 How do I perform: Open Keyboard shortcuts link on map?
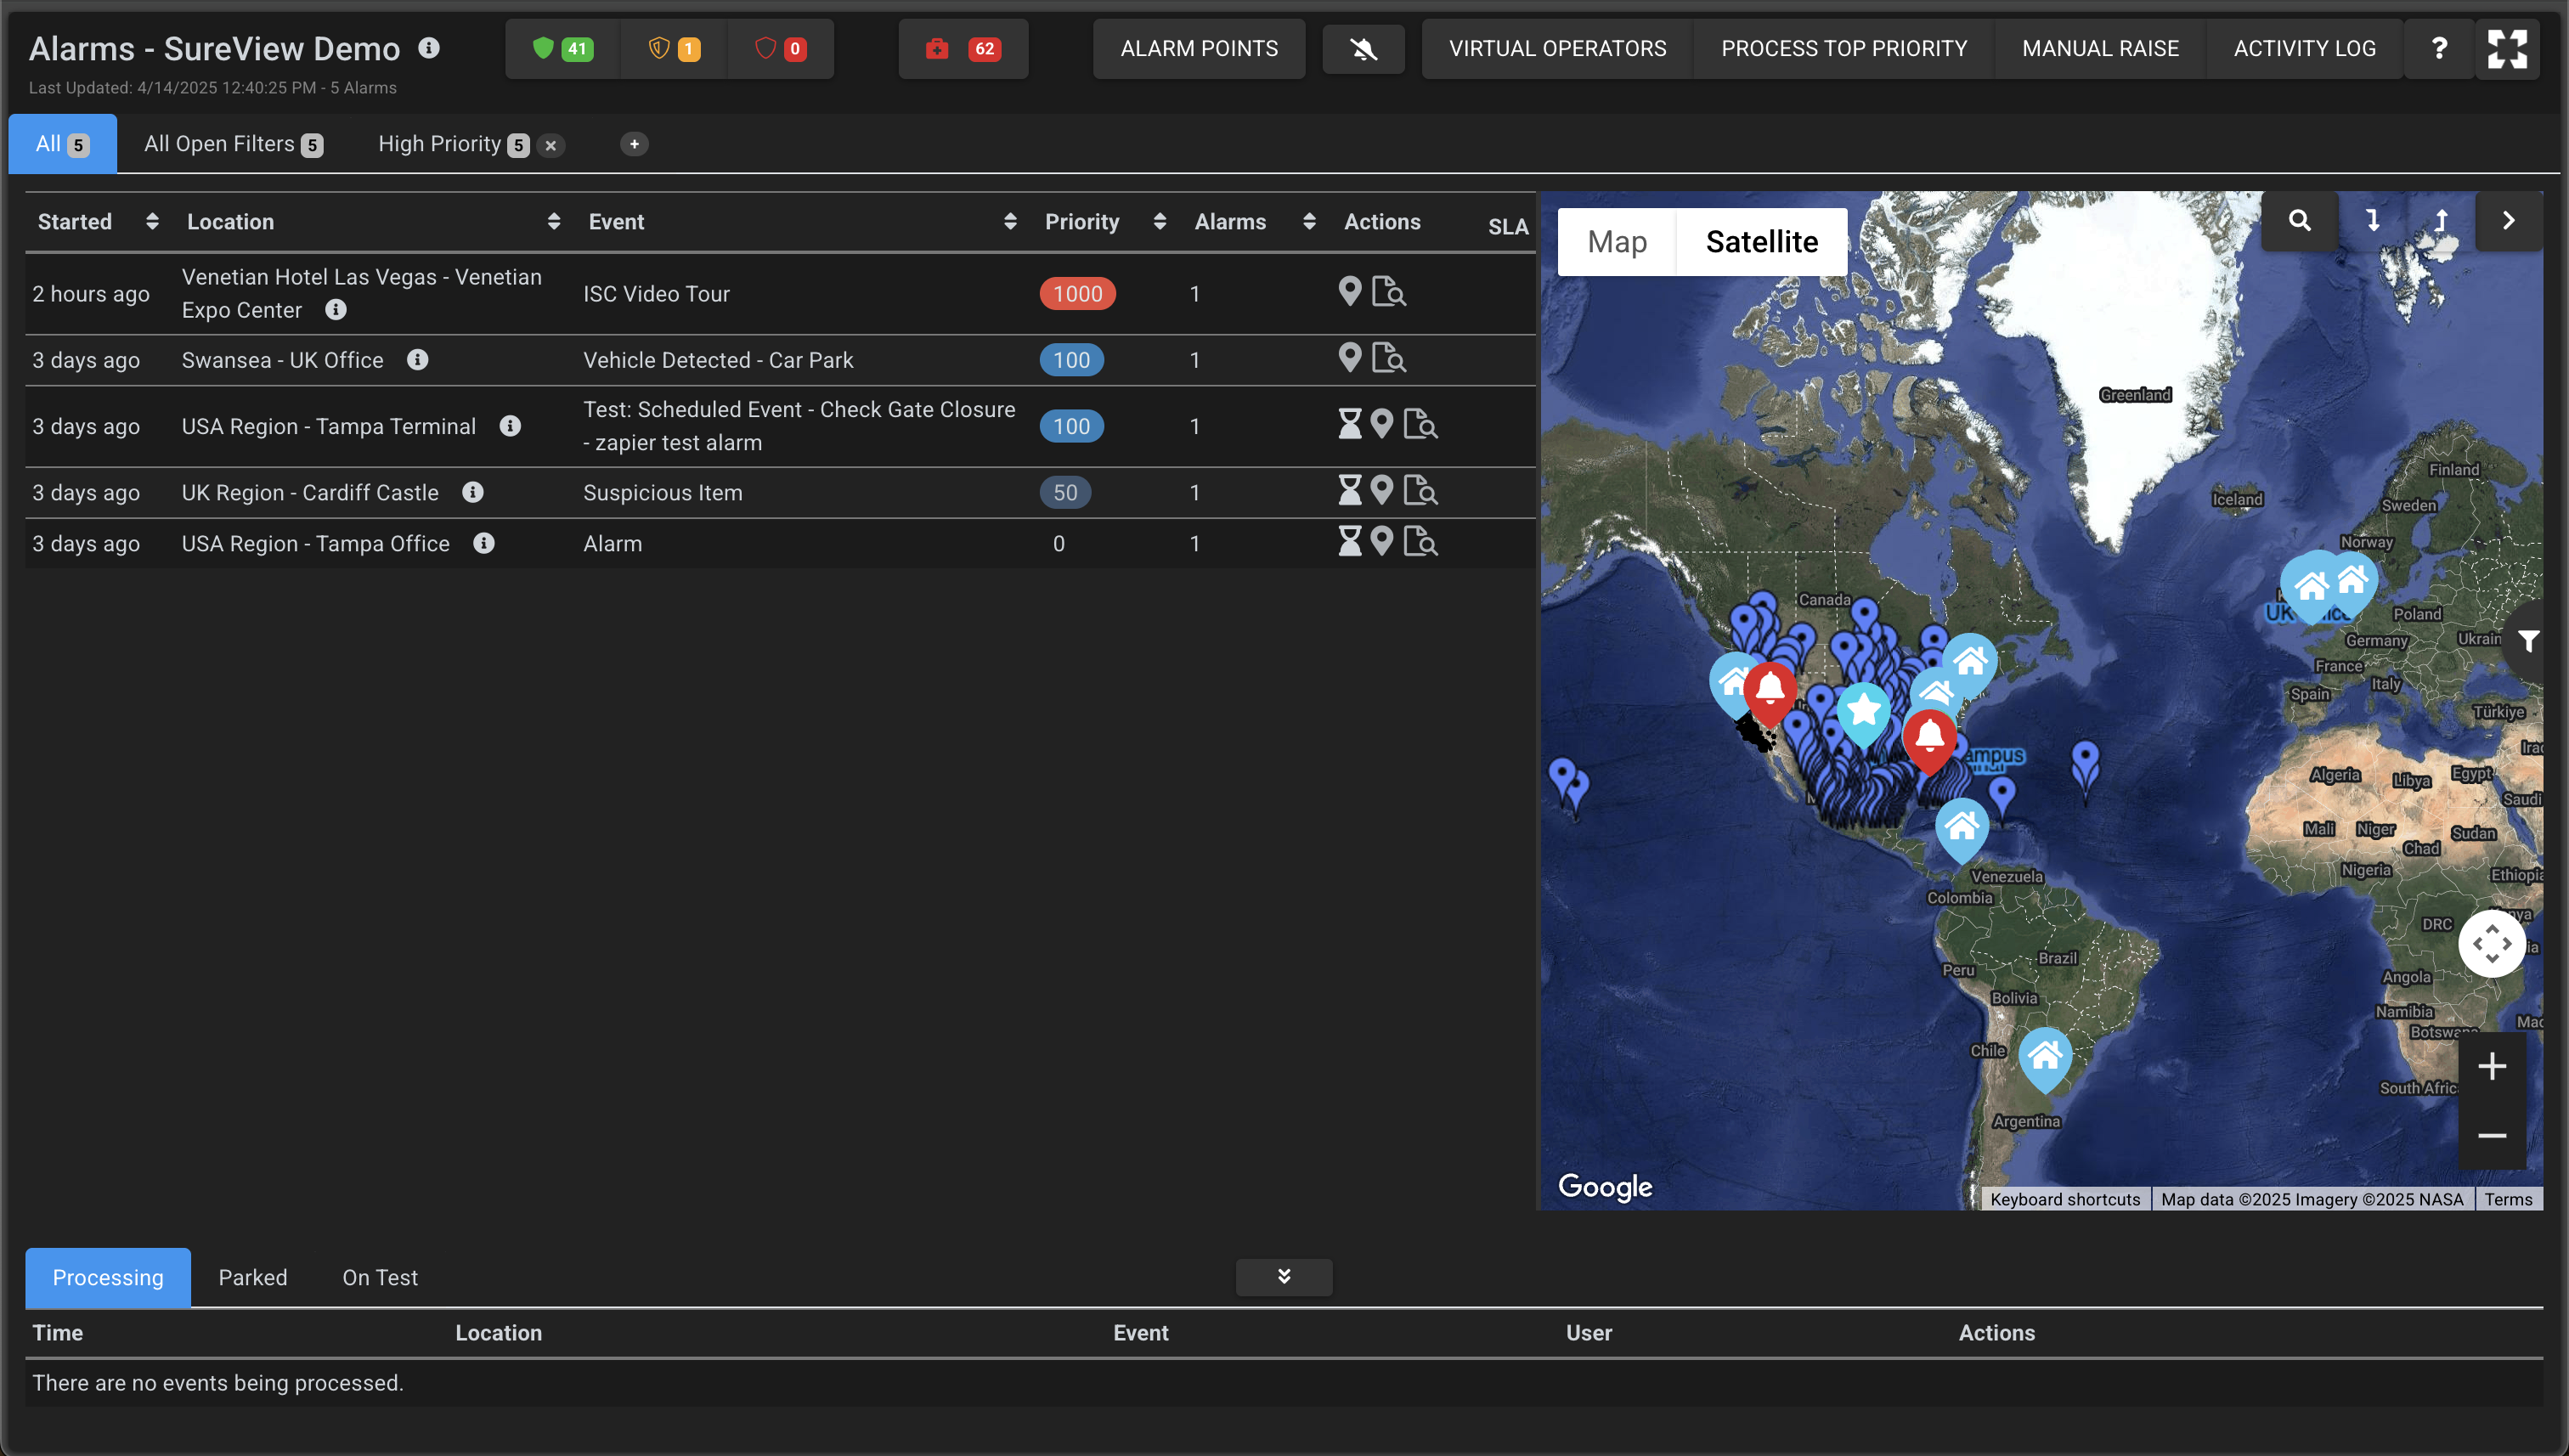coord(2064,1199)
